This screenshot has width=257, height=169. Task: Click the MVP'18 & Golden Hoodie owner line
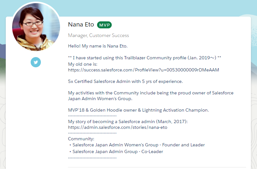click(x=138, y=110)
